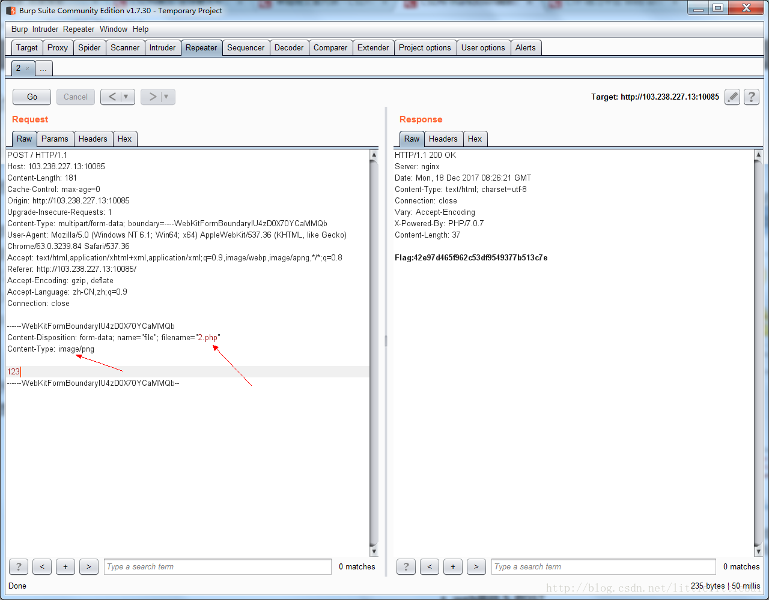The width and height of the screenshot is (769, 600).
Task: Switch to the Decoder tab
Action: click(x=289, y=47)
